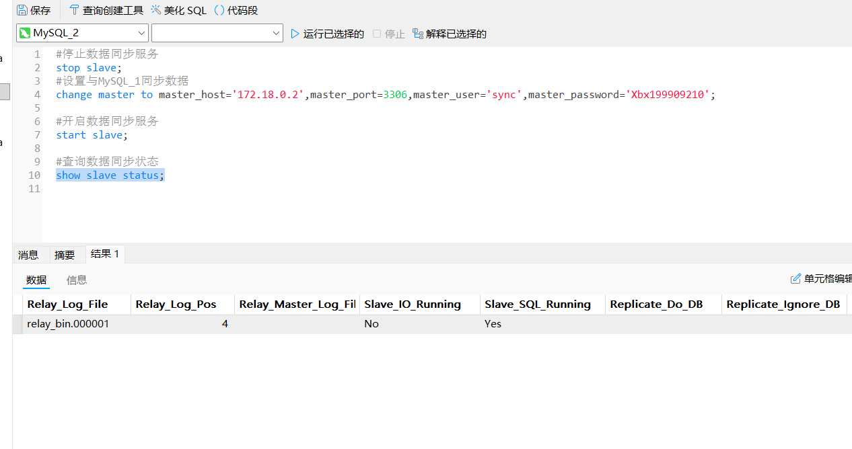The width and height of the screenshot is (852, 449).
Task: Click the Relay_Log_File column header
Action: (x=67, y=304)
